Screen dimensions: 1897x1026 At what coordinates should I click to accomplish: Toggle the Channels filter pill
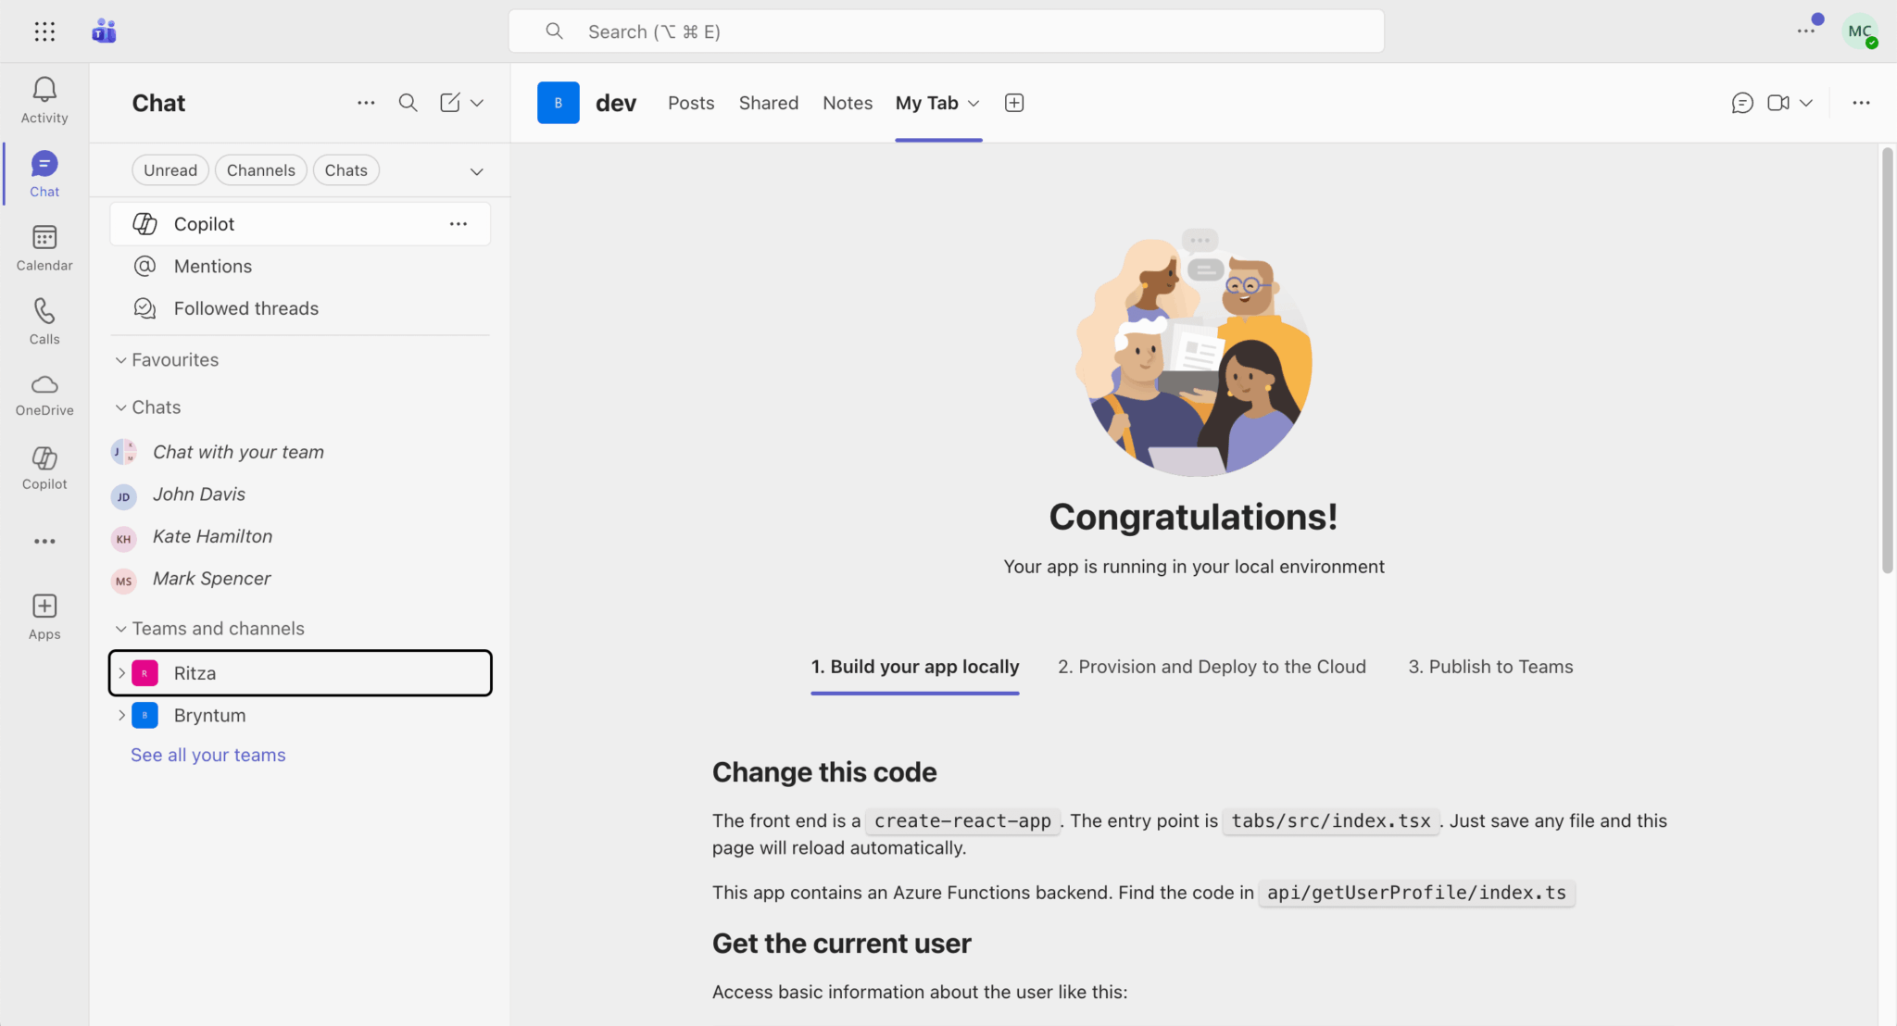[260, 170]
